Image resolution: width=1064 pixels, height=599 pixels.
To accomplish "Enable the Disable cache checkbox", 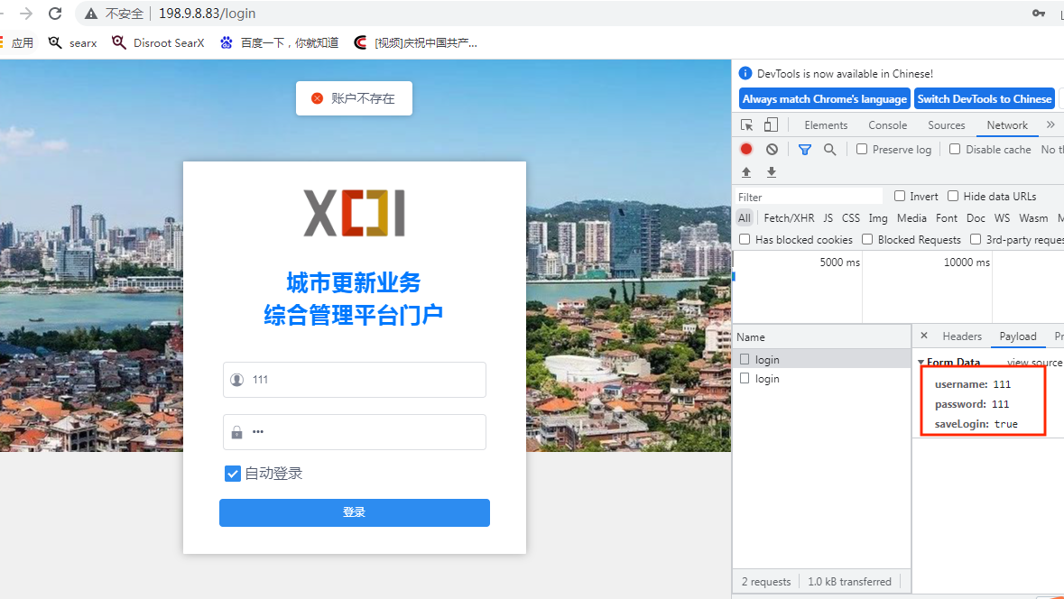I will (x=954, y=149).
